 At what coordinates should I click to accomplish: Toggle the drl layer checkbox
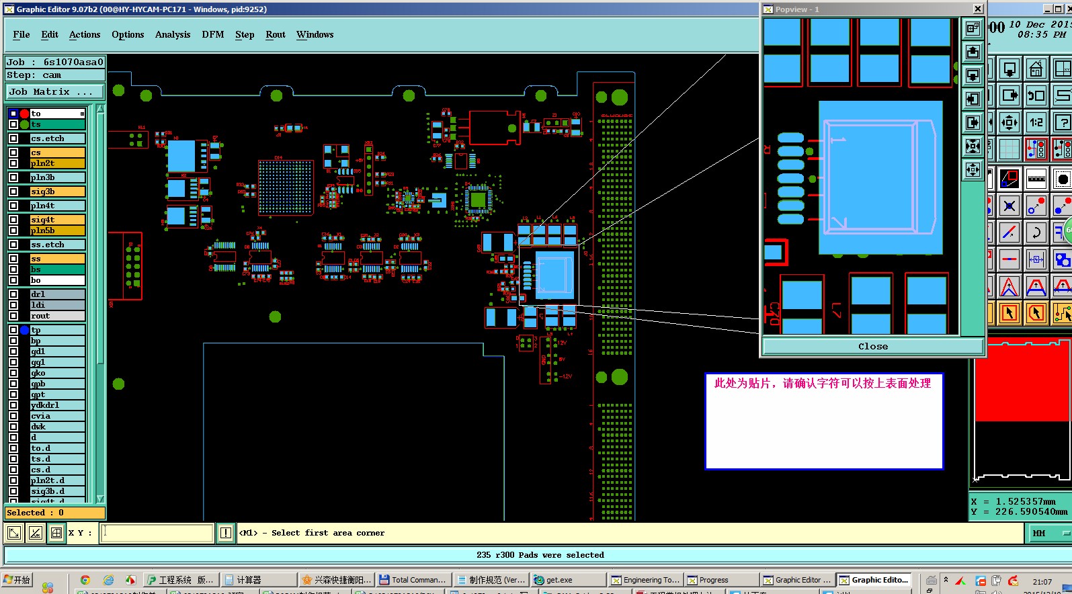pos(13,294)
